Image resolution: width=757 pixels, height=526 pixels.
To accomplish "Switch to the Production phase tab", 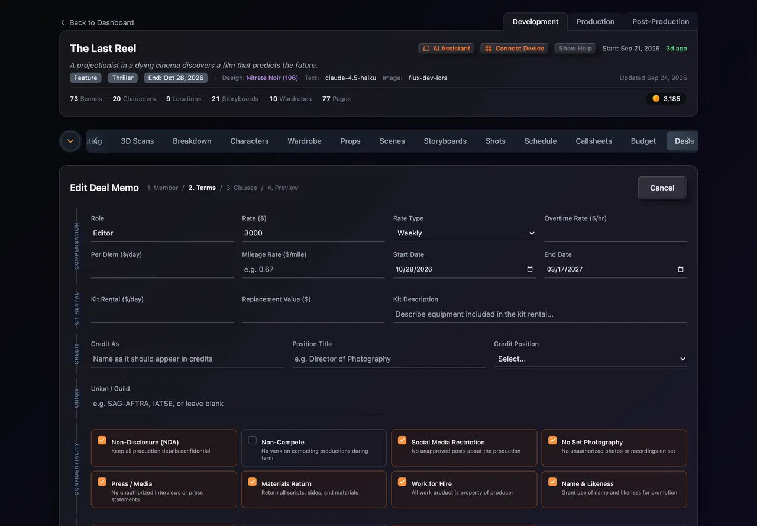I will tap(595, 22).
